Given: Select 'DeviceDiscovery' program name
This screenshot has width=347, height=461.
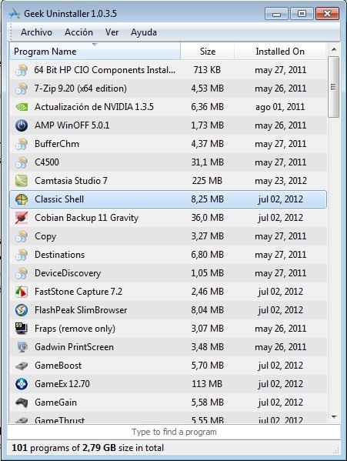Looking at the screenshot, I should pyautogui.click(x=68, y=273).
